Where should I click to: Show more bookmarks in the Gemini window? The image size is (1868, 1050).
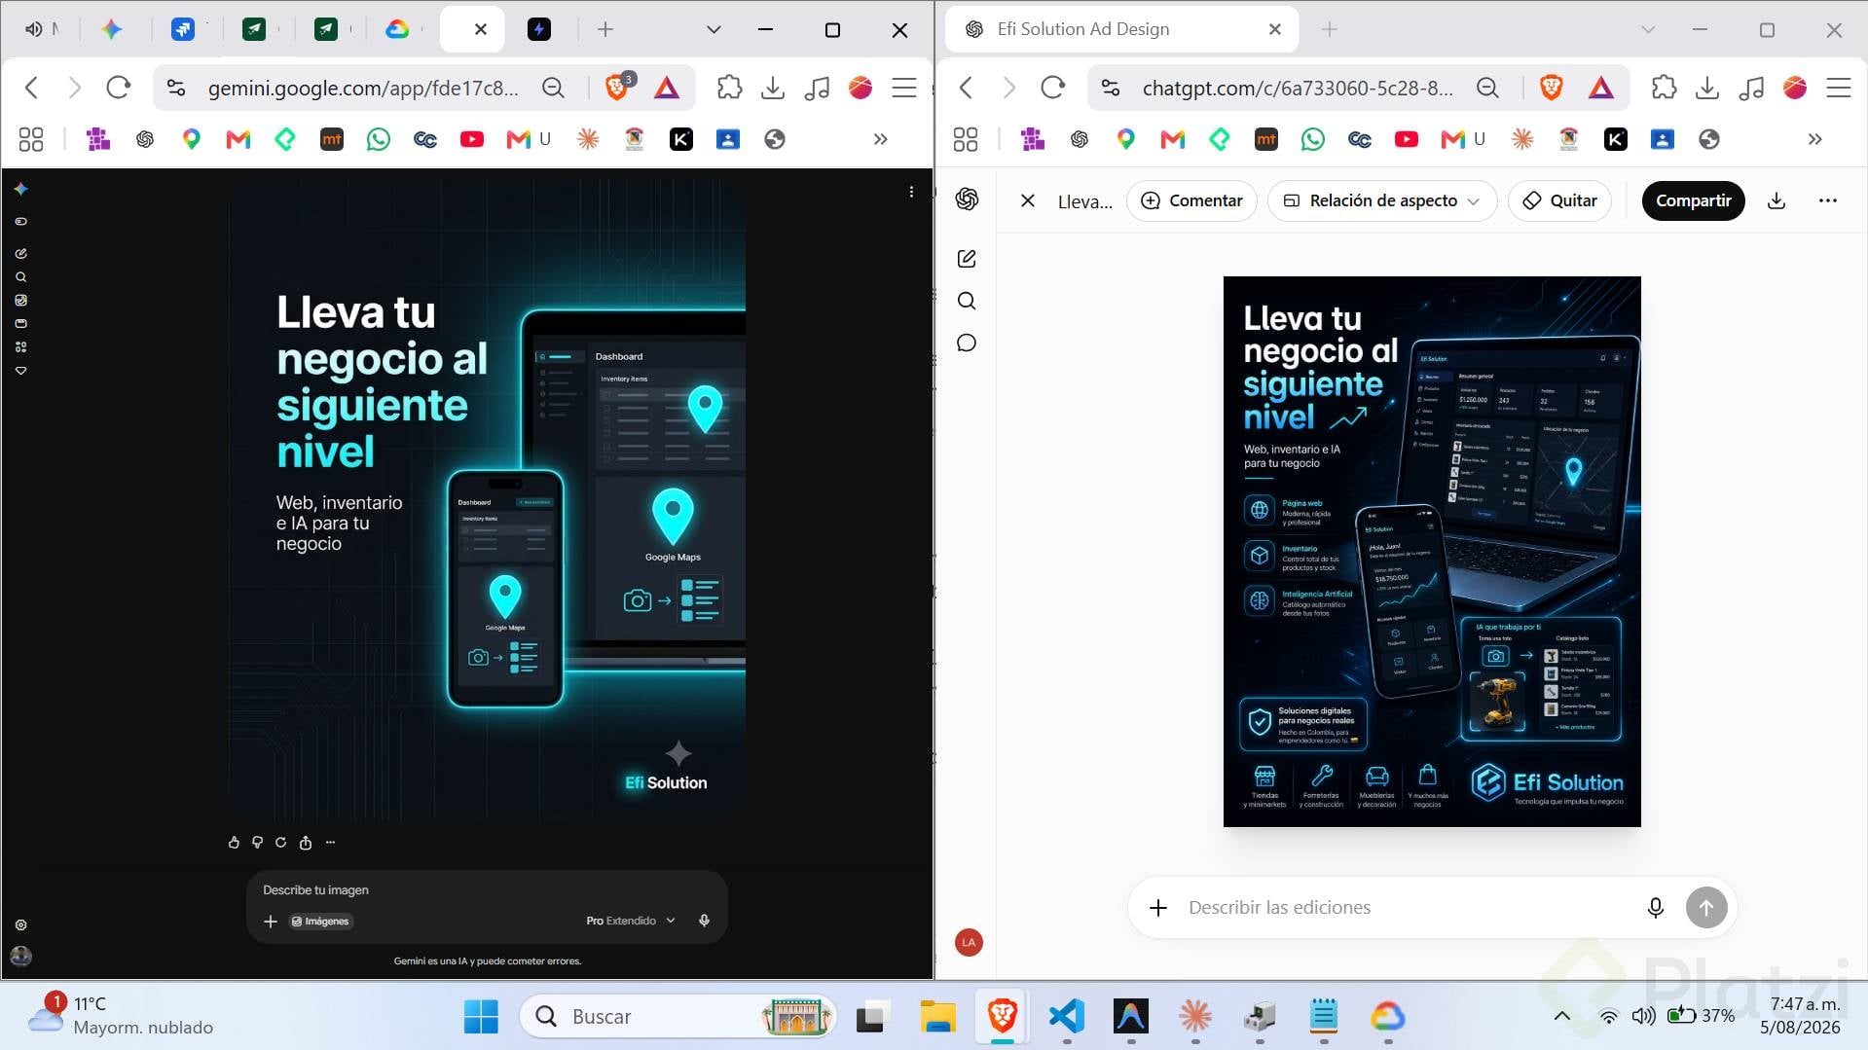(x=881, y=139)
